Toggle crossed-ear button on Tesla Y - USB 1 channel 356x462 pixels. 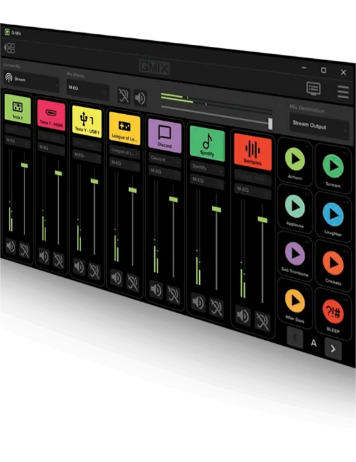(94, 271)
